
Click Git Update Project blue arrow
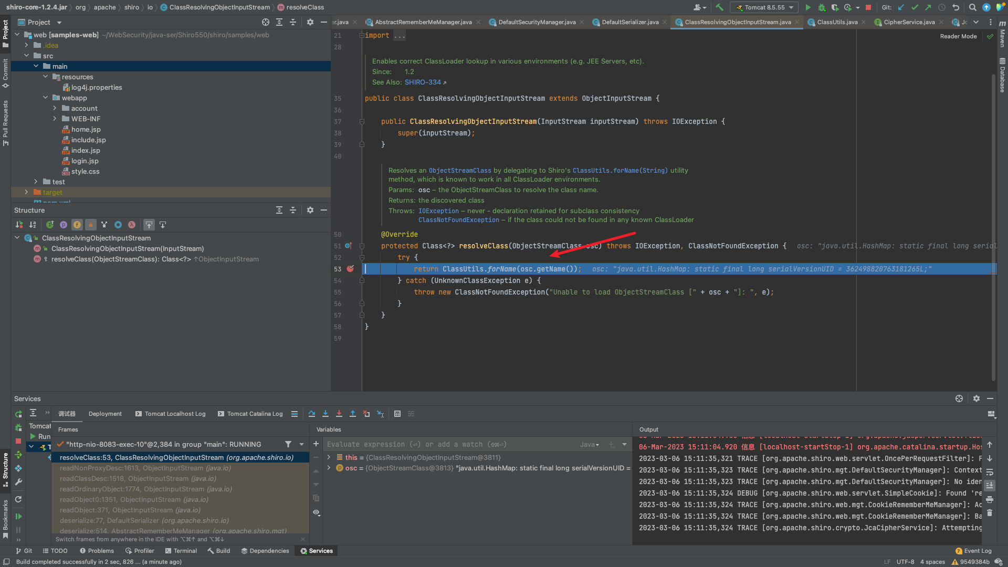(x=901, y=7)
